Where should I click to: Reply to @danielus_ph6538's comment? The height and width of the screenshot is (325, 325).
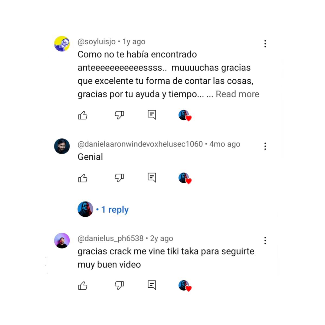tap(152, 285)
